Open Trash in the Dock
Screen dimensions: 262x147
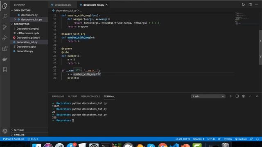pyautogui.click(x=225, y=145)
